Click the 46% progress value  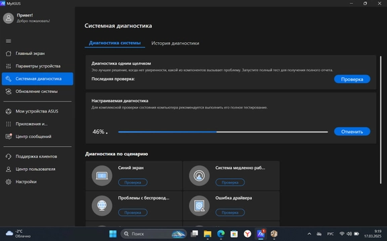(99, 132)
